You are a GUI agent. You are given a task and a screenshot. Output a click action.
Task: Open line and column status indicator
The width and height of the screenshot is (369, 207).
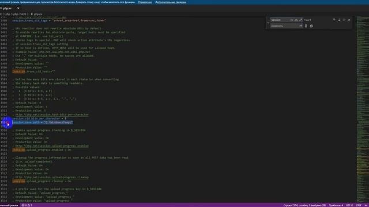point(304,205)
